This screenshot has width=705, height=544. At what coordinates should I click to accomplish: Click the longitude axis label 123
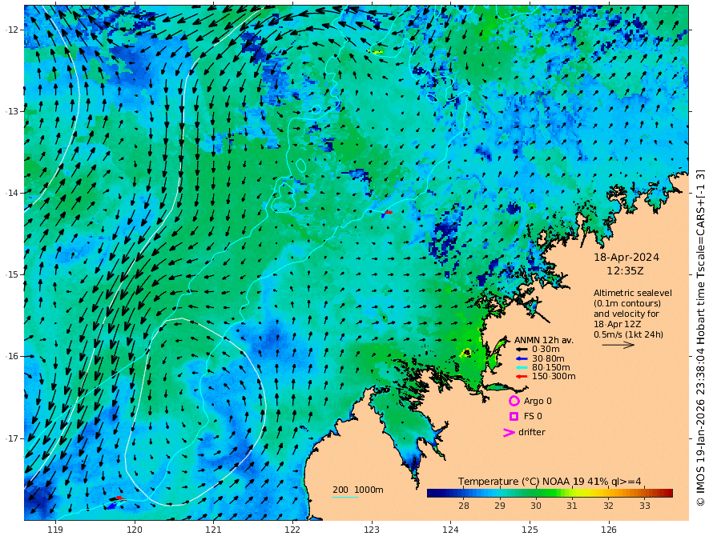(372, 530)
